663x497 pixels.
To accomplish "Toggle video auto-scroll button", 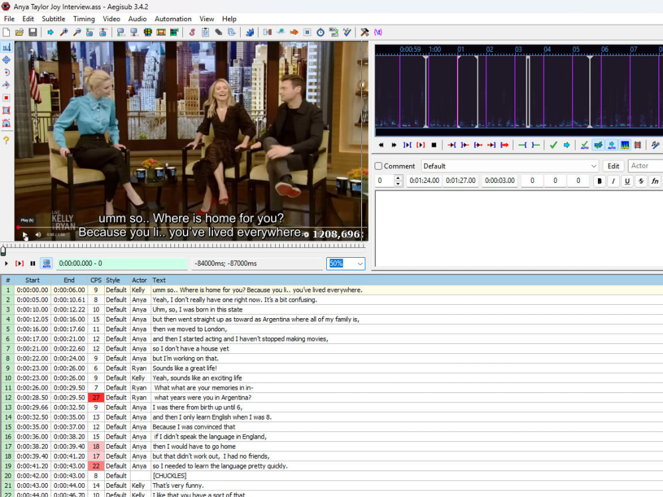I will coord(46,263).
